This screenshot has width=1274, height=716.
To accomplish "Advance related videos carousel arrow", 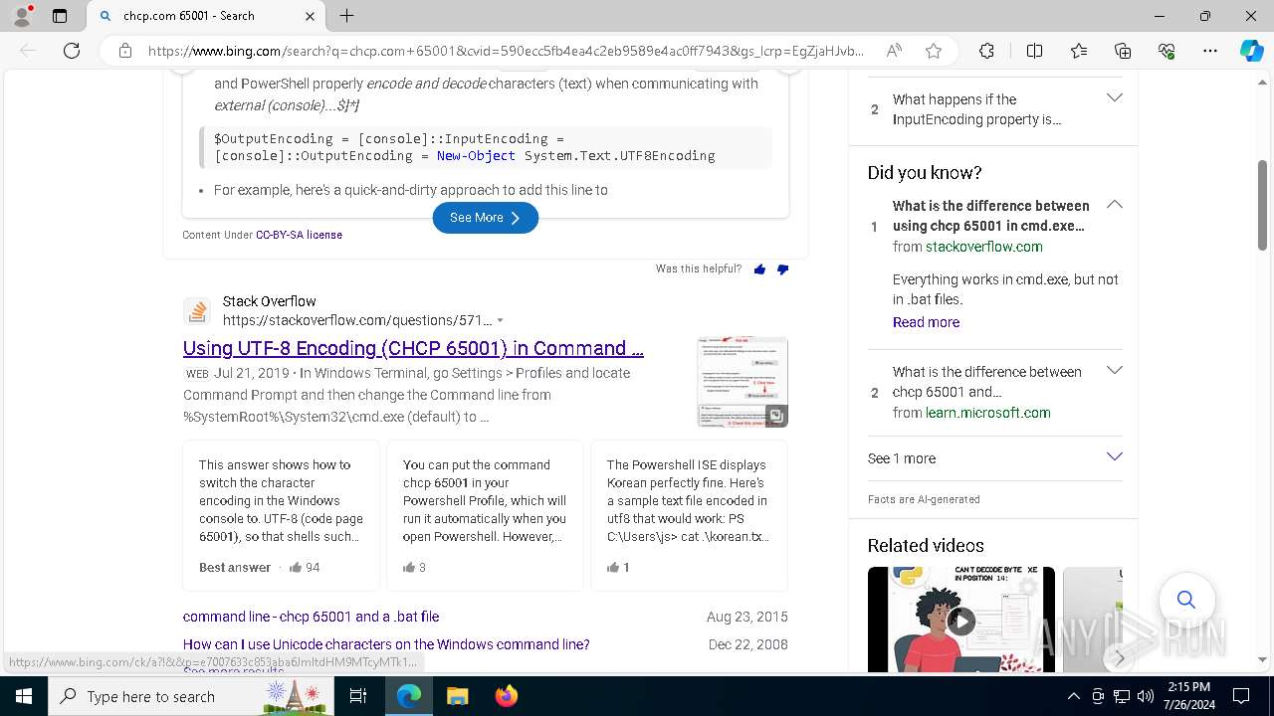I will tap(1120, 657).
